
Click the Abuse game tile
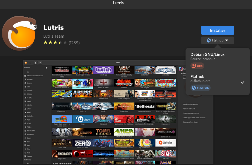83,95
